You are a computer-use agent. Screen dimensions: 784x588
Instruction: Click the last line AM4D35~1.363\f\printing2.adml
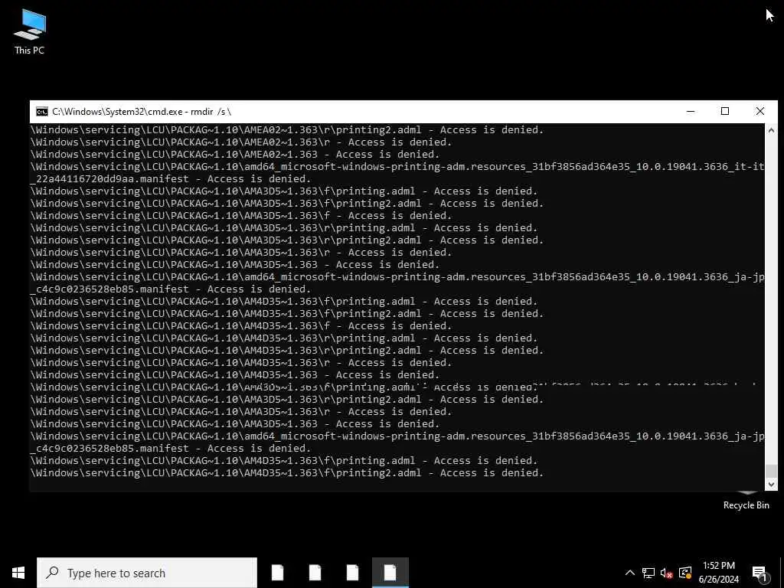(x=287, y=473)
